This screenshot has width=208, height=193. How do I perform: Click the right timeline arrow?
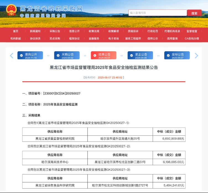(x=196, y=56)
